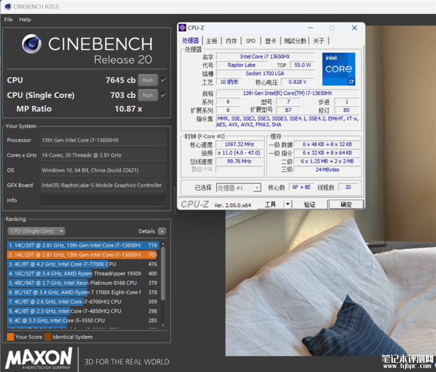436x372 pixels.
Task: Click the ranking list scroll up arrow
Action: (163, 244)
